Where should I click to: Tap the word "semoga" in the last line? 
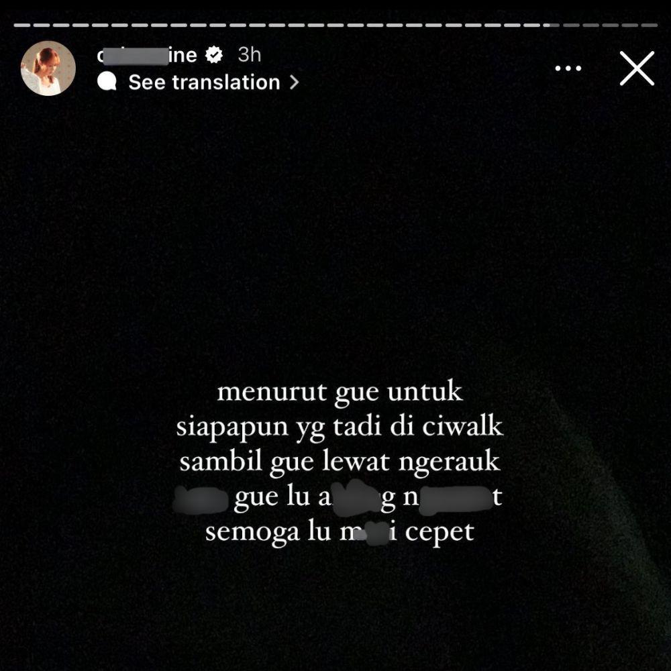(252, 533)
